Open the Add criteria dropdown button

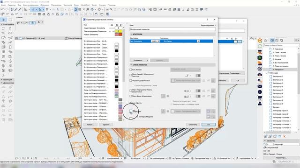point(139,60)
